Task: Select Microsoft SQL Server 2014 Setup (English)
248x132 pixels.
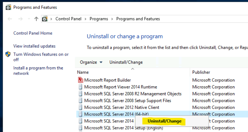Action: point(124,128)
